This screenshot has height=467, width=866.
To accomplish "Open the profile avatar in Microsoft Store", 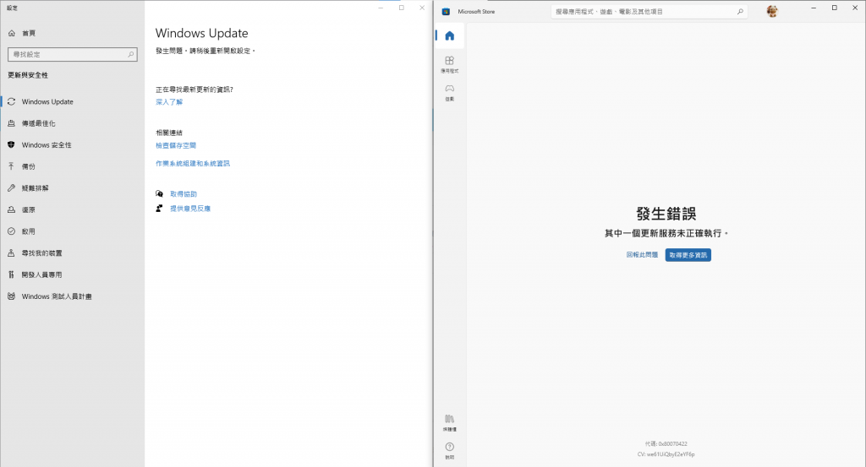I will (772, 11).
